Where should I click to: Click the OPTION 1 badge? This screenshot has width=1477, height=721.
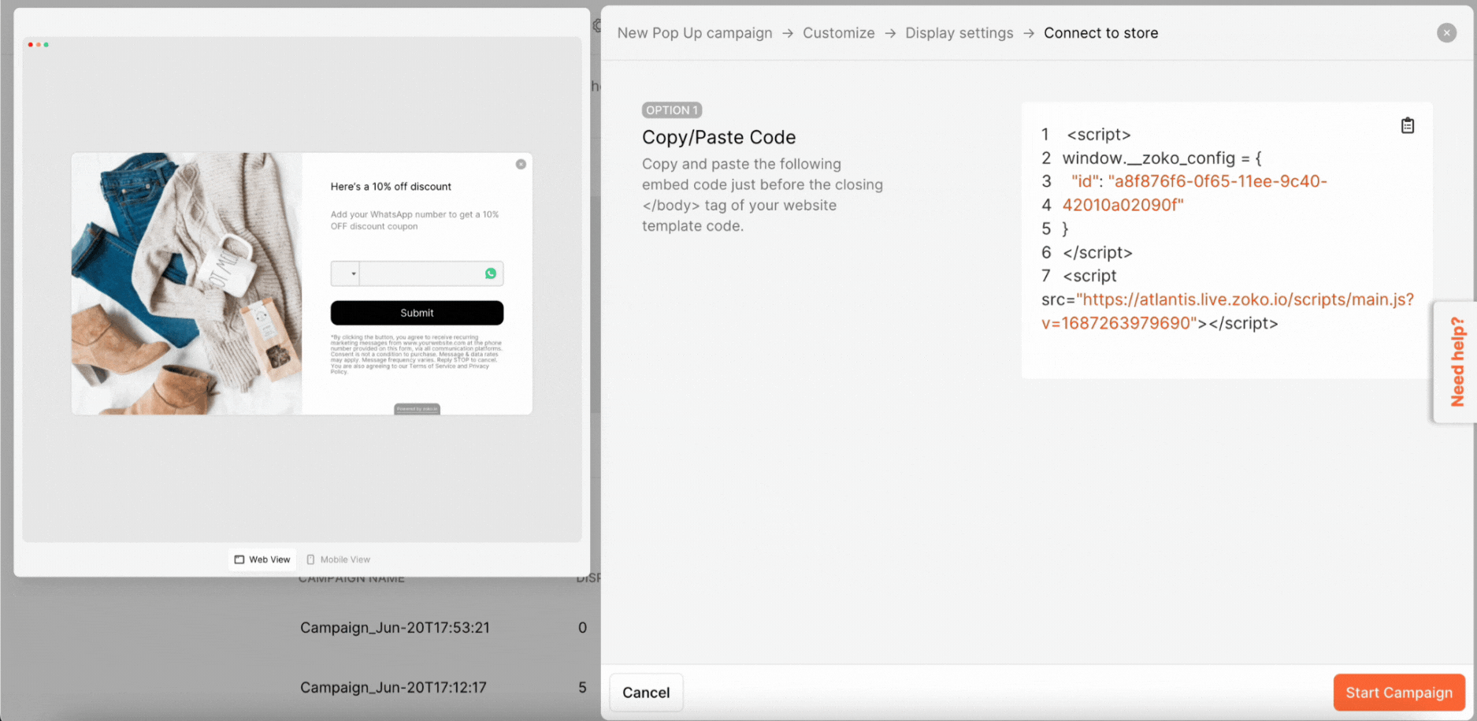(672, 110)
